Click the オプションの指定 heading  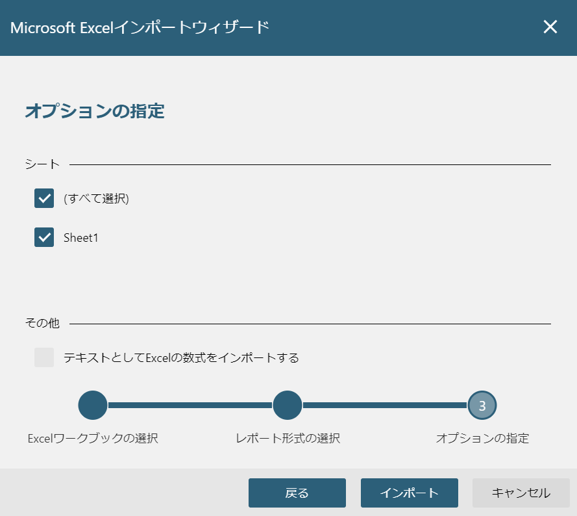95,111
